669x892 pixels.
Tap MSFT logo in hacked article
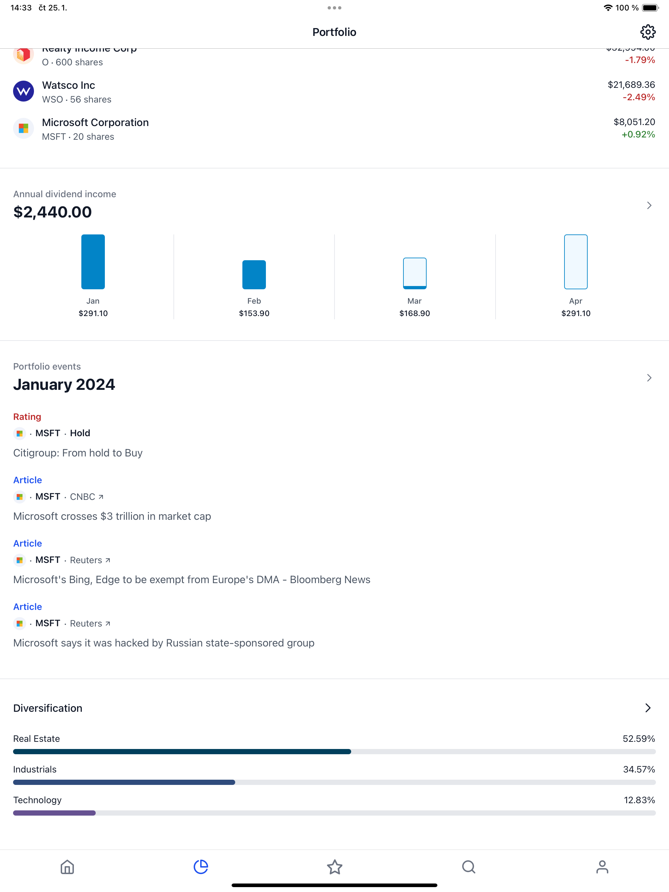(x=19, y=623)
